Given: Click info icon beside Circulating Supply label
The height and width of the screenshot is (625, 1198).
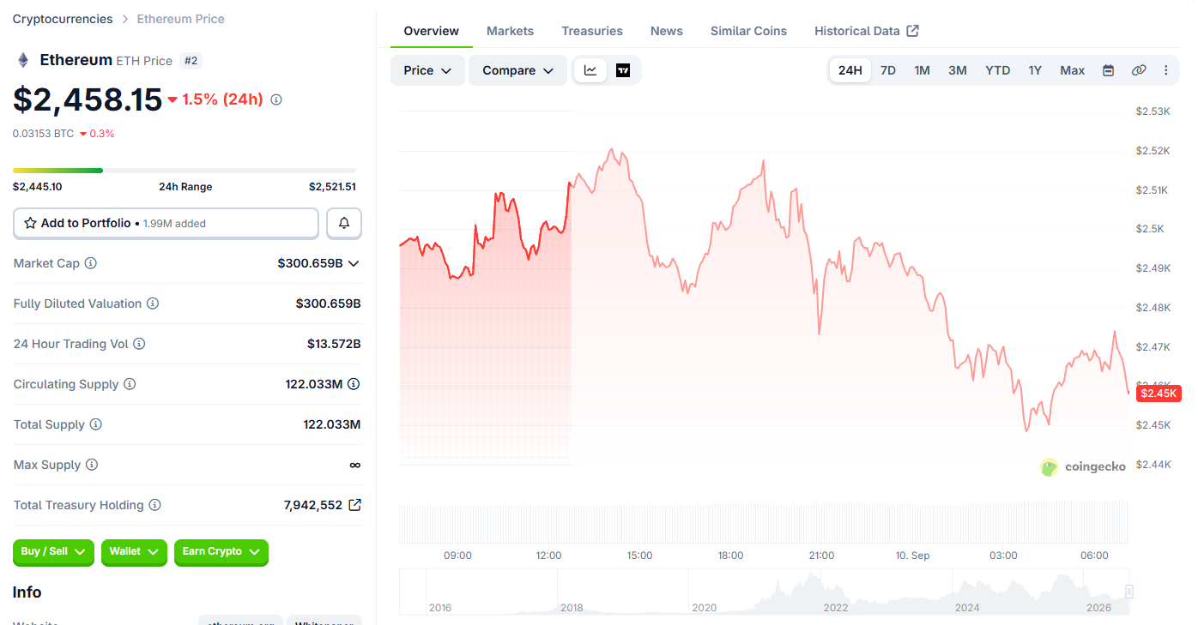Looking at the screenshot, I should (x=130, y=384).
